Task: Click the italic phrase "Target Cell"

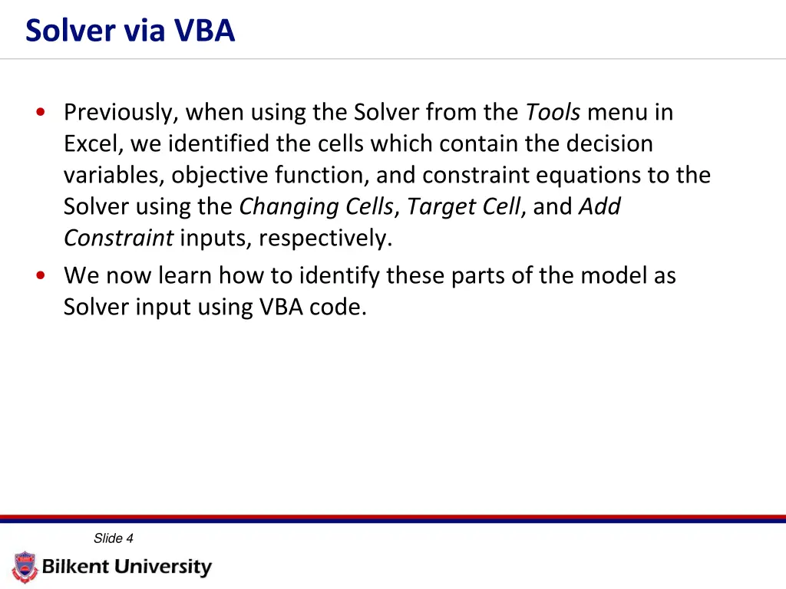Action: (x=464, y=207)
